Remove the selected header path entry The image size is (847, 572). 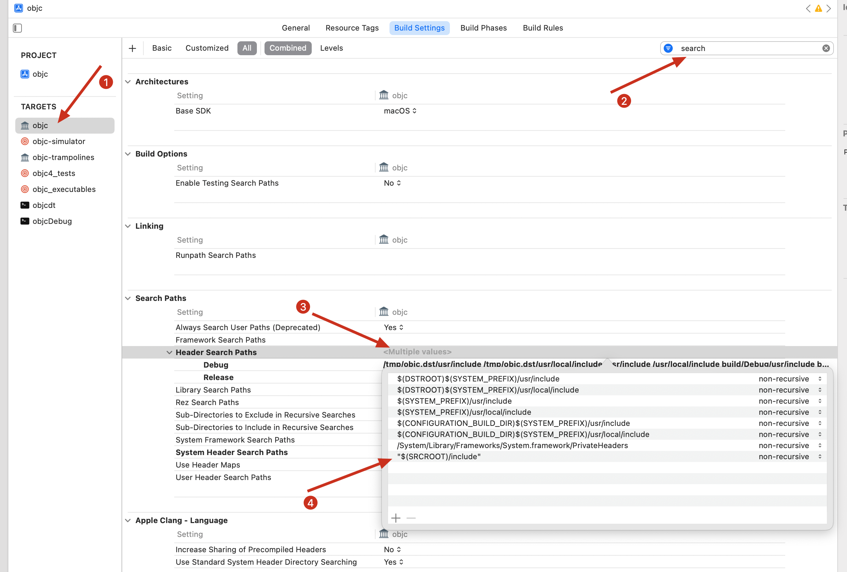click(x=411, y=518)
